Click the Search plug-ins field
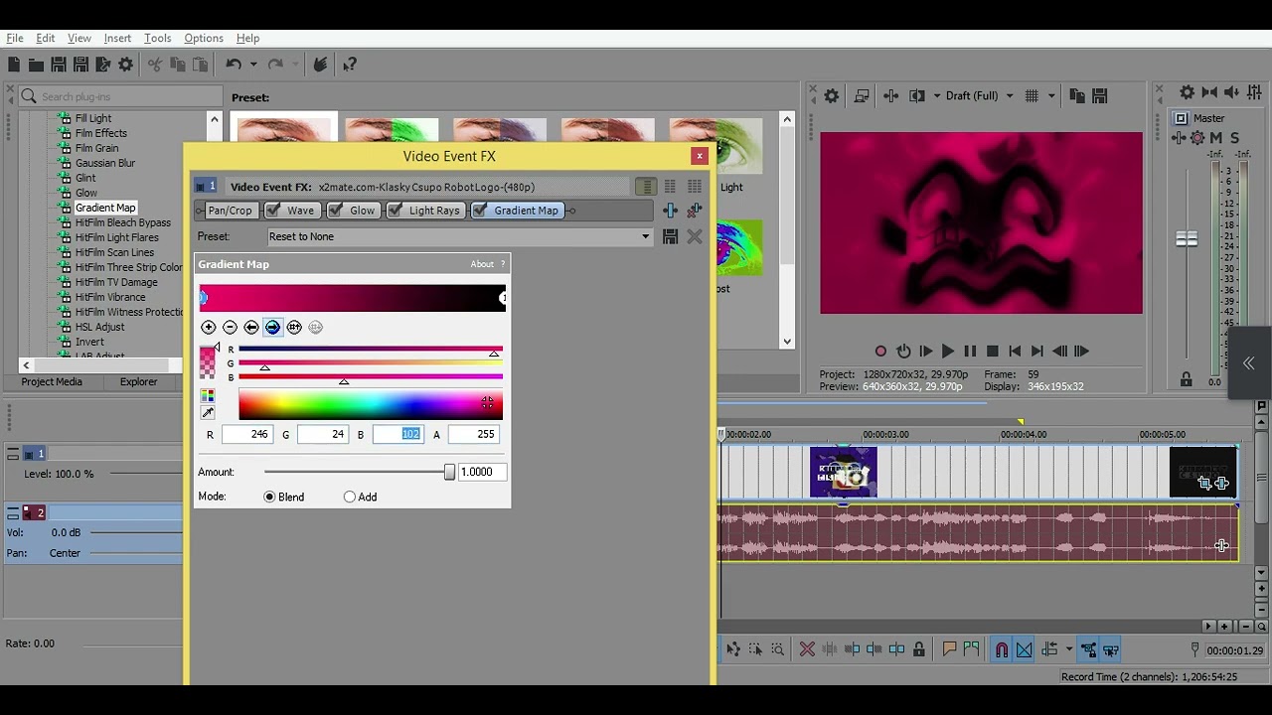The width and height of the screenshot is (1272, 715). (121, 96)
